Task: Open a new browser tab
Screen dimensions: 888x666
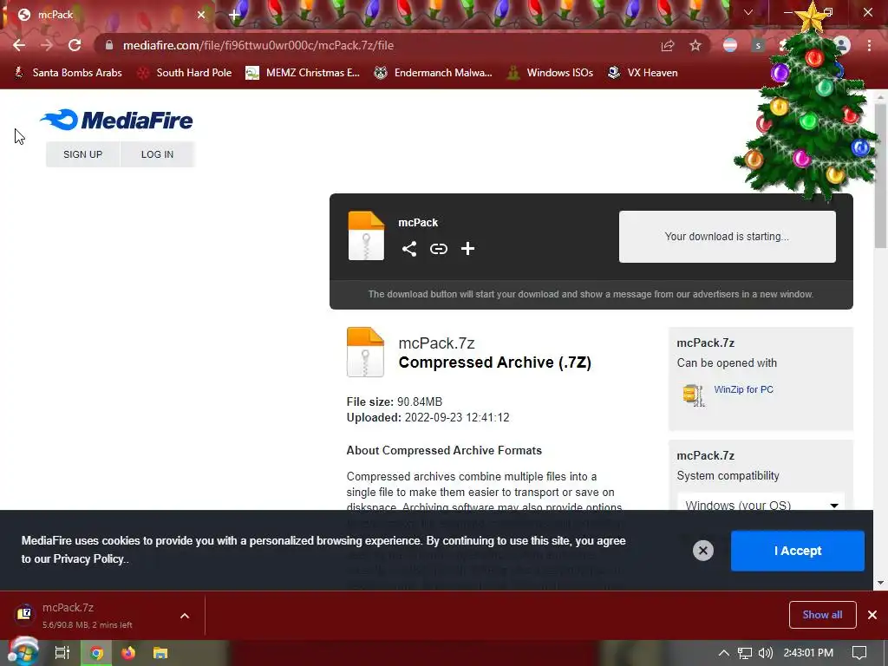Action: coord(234,15)
